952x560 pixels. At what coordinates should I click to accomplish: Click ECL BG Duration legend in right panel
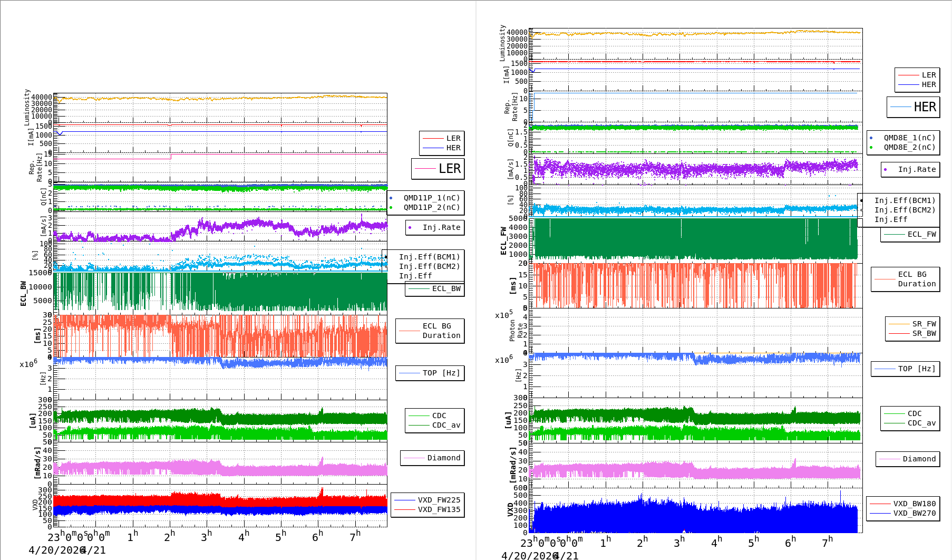coord(905,279)
